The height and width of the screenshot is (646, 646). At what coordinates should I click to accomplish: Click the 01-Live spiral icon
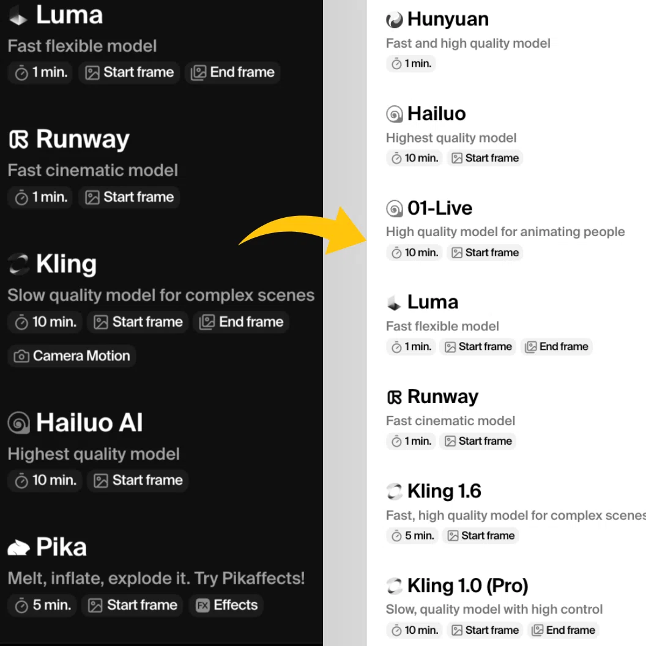pos(395,209)
